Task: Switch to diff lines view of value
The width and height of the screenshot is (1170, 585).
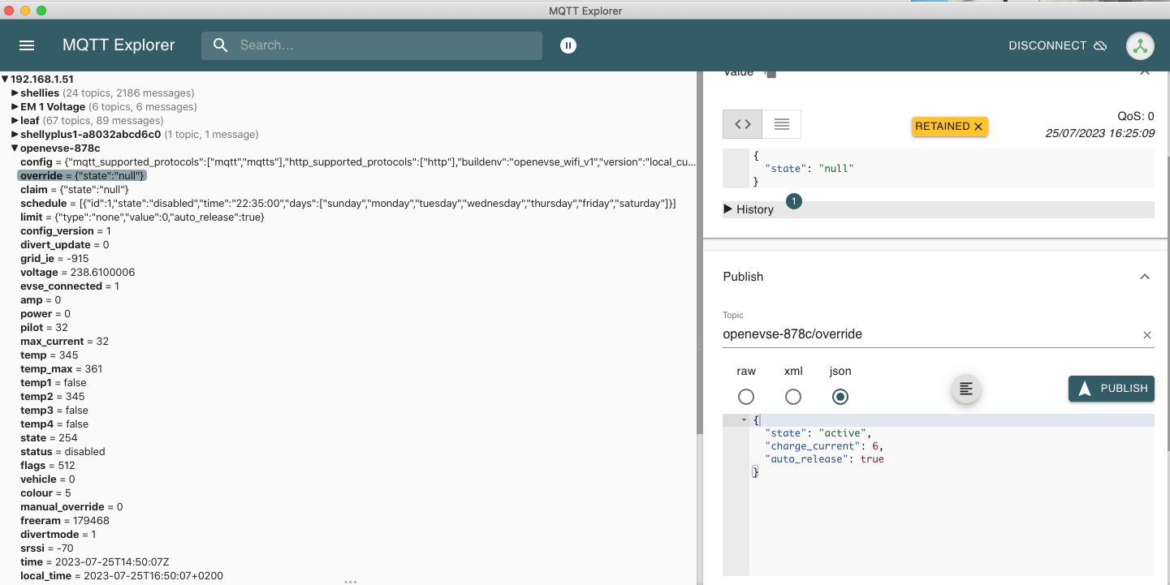Action: (x=782, y=124)
